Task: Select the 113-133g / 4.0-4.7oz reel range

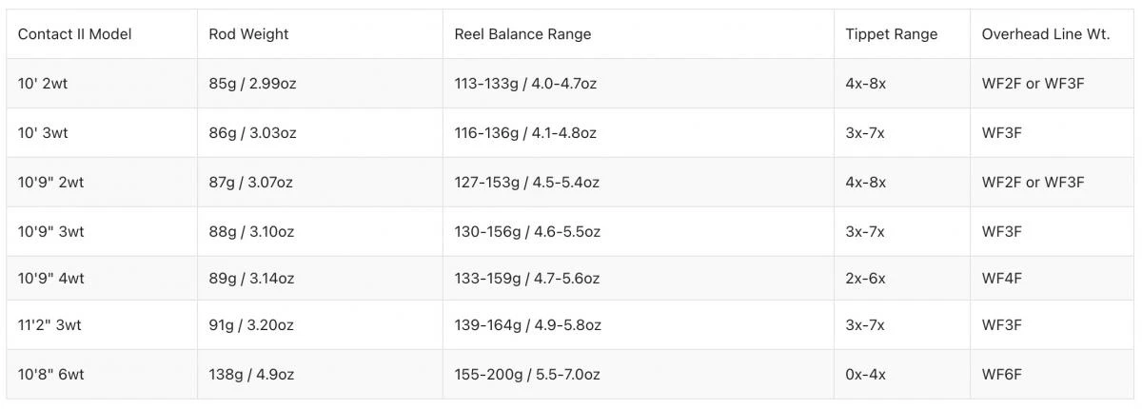Action: click(525, 84)
